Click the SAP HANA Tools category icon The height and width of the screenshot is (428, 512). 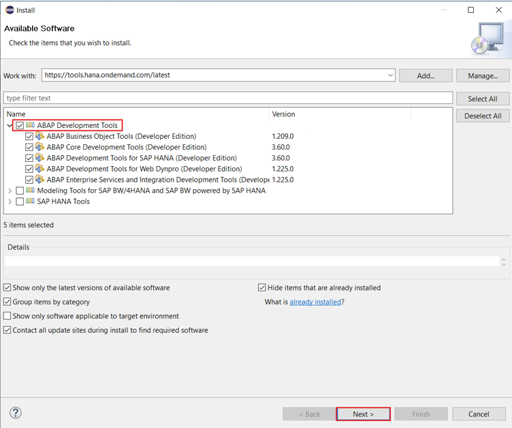[30, 201]
